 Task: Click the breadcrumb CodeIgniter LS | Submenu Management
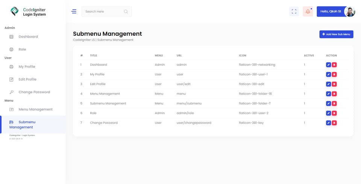click(103, 40)
